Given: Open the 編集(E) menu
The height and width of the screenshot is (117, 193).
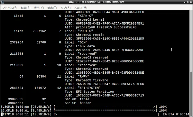Looking at the screenshot, I should point(25,8).
